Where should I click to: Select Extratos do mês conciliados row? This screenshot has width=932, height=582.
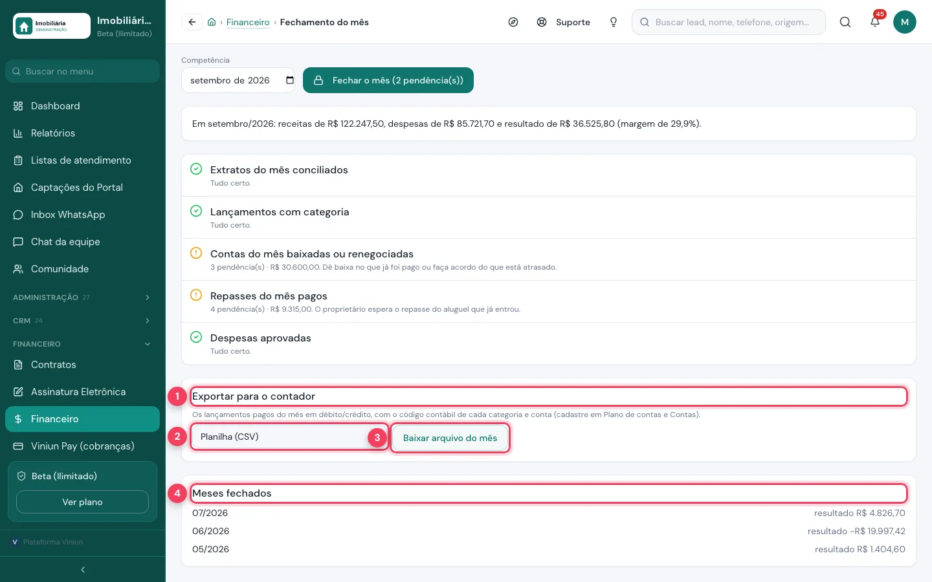pyautogui.click(x=549, y=175)
